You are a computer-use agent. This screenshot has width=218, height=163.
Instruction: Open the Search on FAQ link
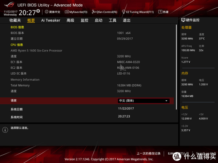[206, 154]
